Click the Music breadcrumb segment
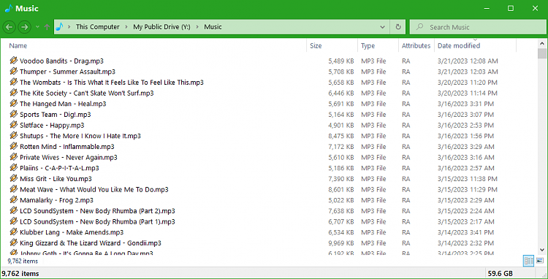 tap(213, 27)
